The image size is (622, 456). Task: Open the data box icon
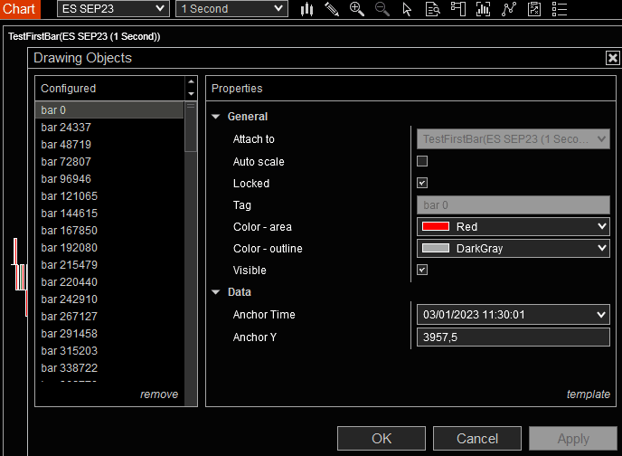click(x=432, y=9)
